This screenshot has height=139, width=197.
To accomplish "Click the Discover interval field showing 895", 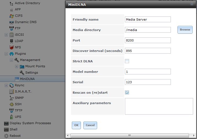I will tap(148, 51).
